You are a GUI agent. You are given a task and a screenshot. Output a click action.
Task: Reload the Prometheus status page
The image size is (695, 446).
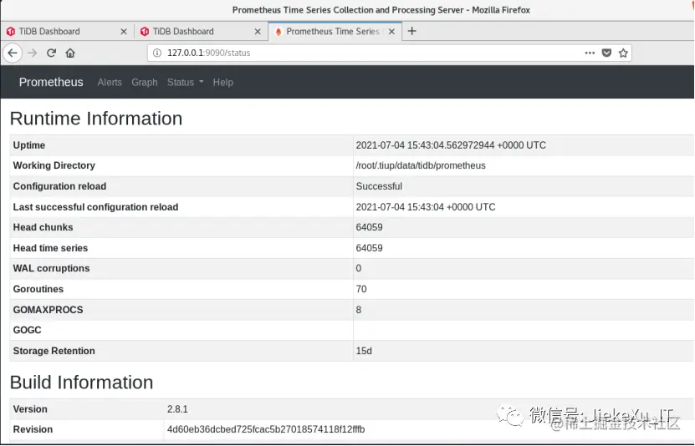click(51, 53)
